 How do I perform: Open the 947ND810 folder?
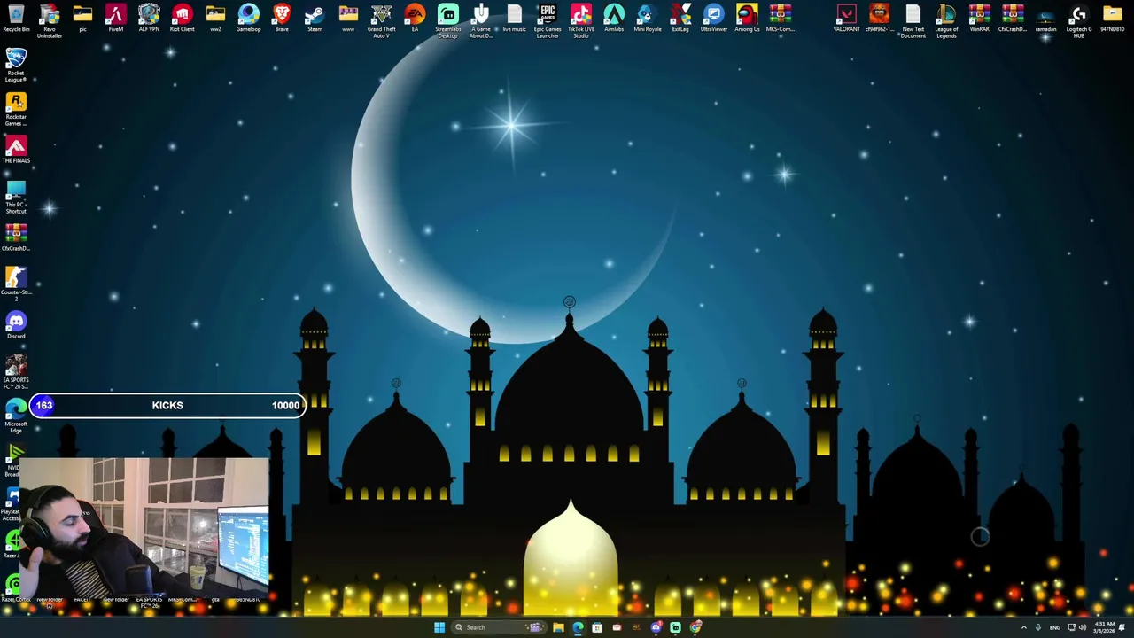(x=1112, y=18)
